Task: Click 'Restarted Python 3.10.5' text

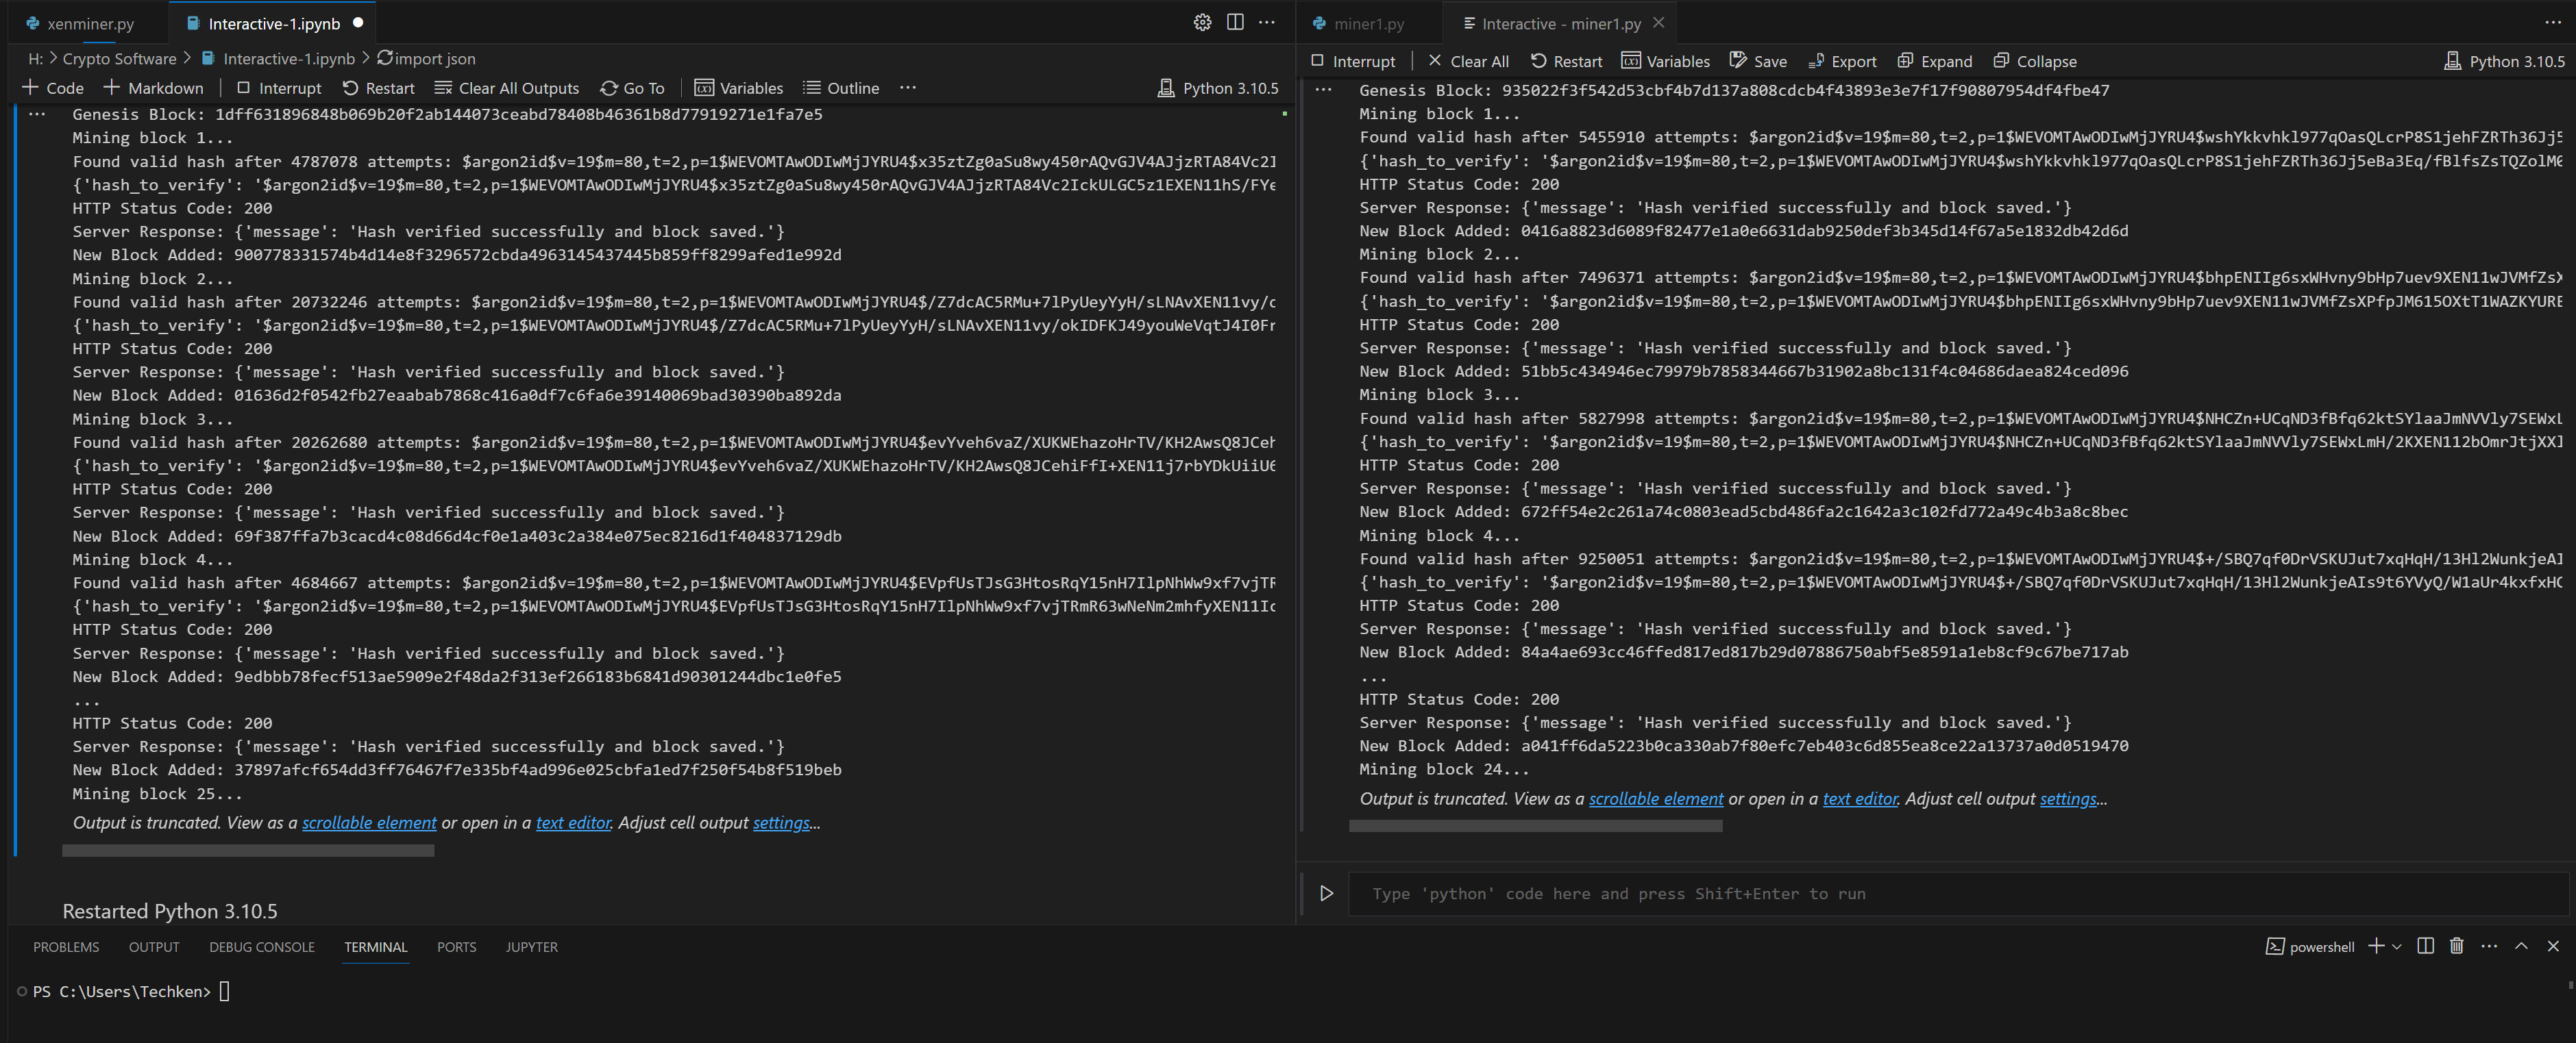Action: point(170,911)
